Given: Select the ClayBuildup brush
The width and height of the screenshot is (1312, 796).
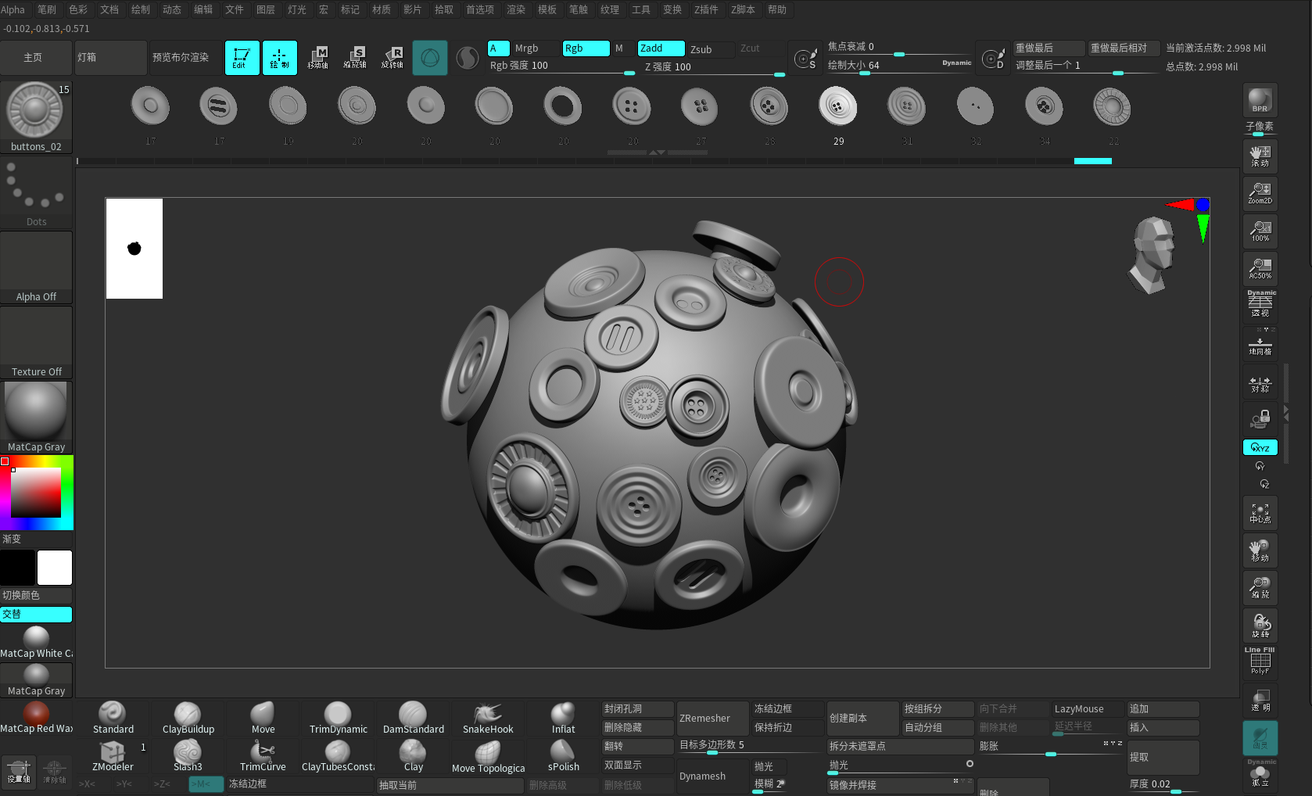Looking at the screenshot, I should [x=188, y=718].
